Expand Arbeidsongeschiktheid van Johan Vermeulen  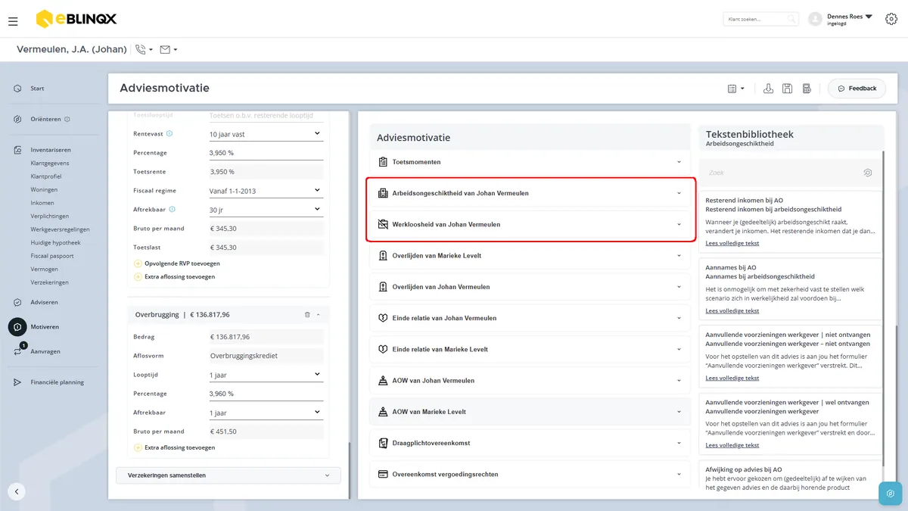pyautogui.click(x=531, y=193)
